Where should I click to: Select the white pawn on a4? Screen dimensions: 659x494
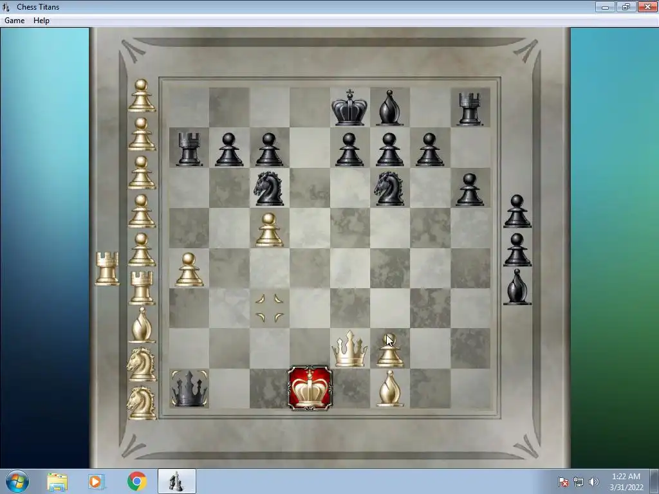[x=189, y=270]
